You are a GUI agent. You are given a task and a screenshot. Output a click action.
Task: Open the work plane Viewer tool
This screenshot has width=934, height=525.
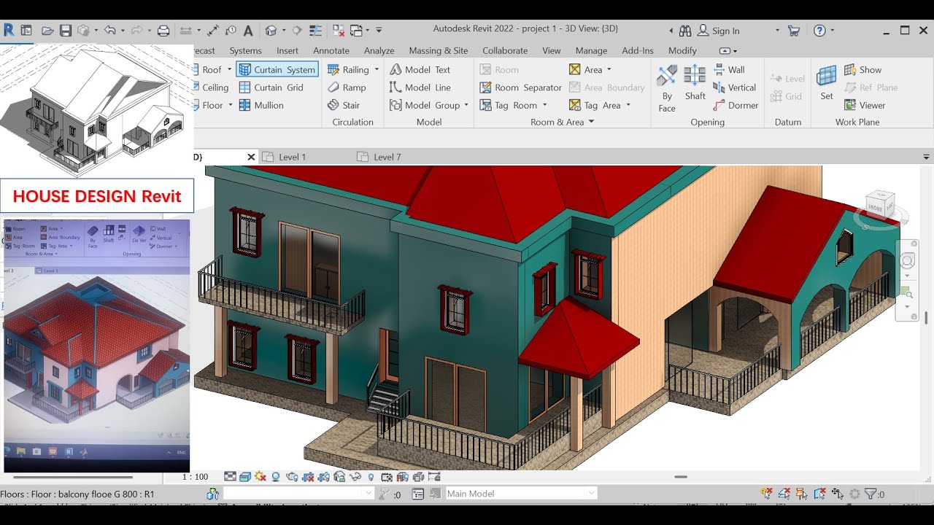(x=865, y=105)
